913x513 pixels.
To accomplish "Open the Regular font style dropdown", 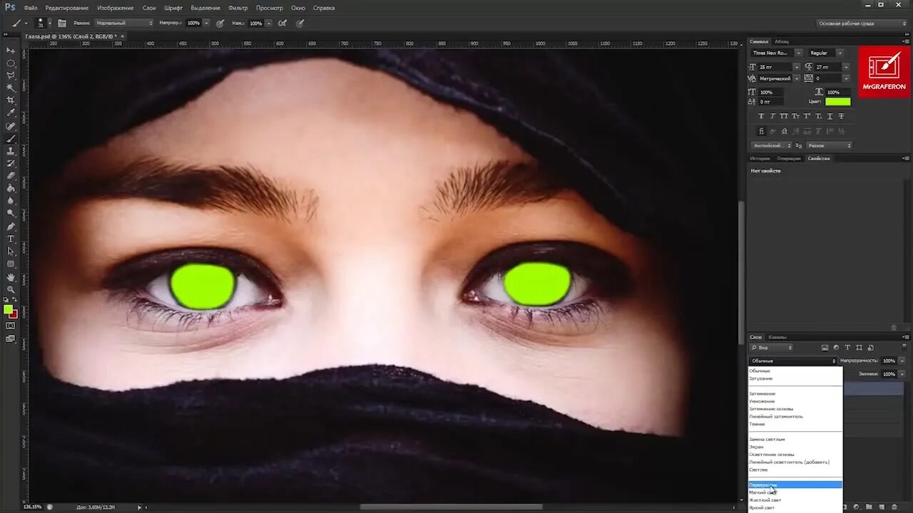I will coord(840,53).
